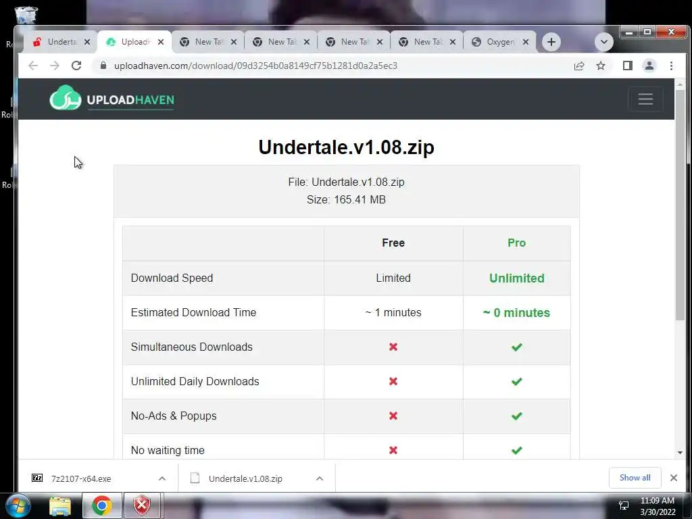This screenshot has width=692, height=519.
Task: Expand the tab search dropdown
Action: click(x=603, y=42)
